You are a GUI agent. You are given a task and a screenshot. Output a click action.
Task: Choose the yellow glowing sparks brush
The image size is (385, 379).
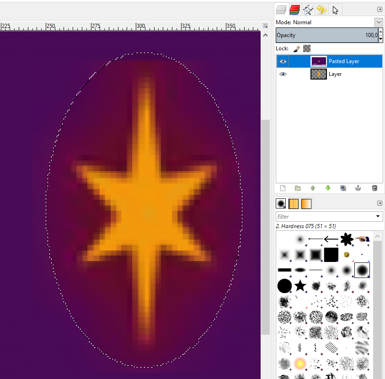coord(300,363)
